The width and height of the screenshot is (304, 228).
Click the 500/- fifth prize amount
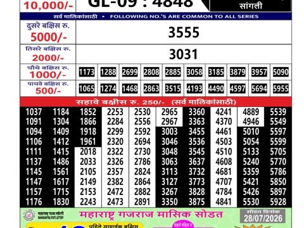pos(48,91)
